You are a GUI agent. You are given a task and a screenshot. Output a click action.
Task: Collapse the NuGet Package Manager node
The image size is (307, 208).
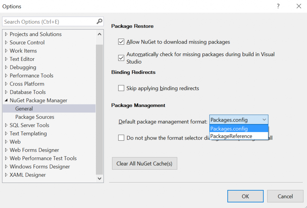coord(6,100)
